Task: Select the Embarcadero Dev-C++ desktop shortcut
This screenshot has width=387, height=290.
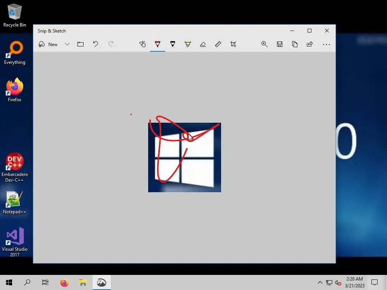Action: [15, 167]
